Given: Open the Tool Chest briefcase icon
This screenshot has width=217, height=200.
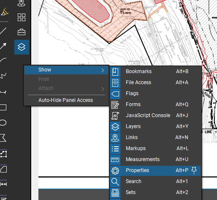Looking at the screenshot, I should (22, 32).
